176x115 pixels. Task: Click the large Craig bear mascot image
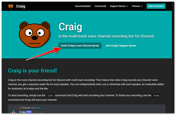tap(35, 34)
